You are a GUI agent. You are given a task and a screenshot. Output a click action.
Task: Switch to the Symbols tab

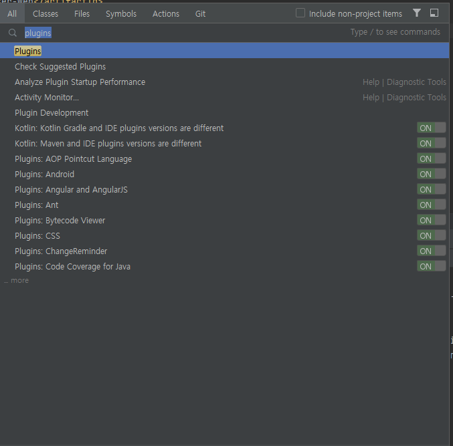point(121,13)
